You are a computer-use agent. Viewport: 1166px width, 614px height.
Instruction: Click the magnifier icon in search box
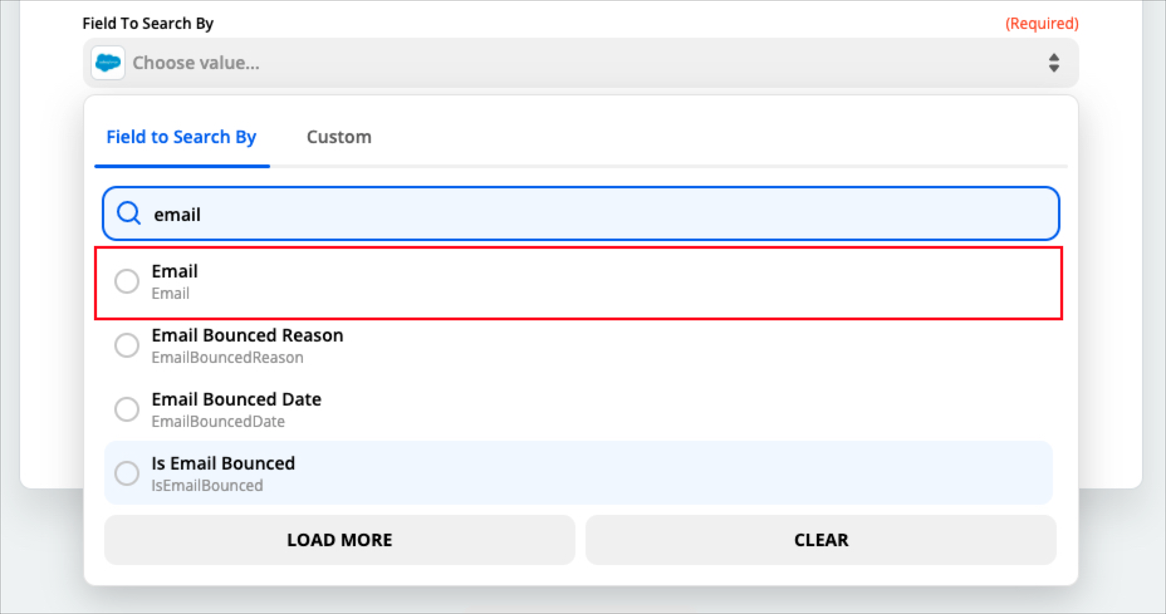click(x=129, y=213)
